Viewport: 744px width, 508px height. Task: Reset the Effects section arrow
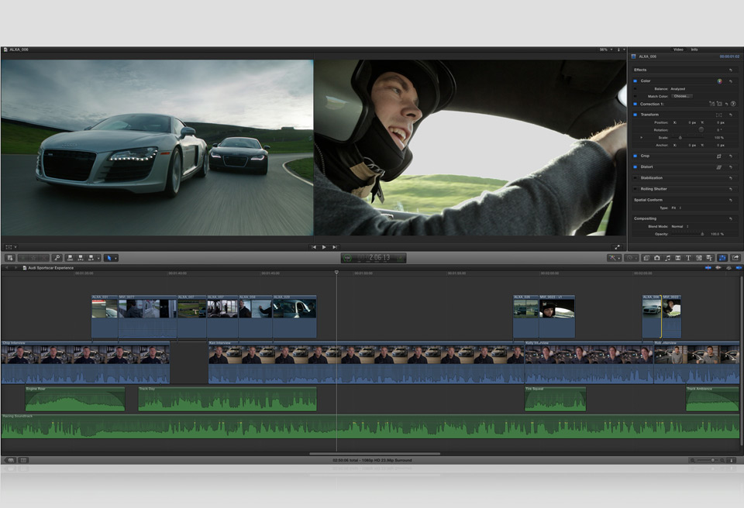(731, 70)
